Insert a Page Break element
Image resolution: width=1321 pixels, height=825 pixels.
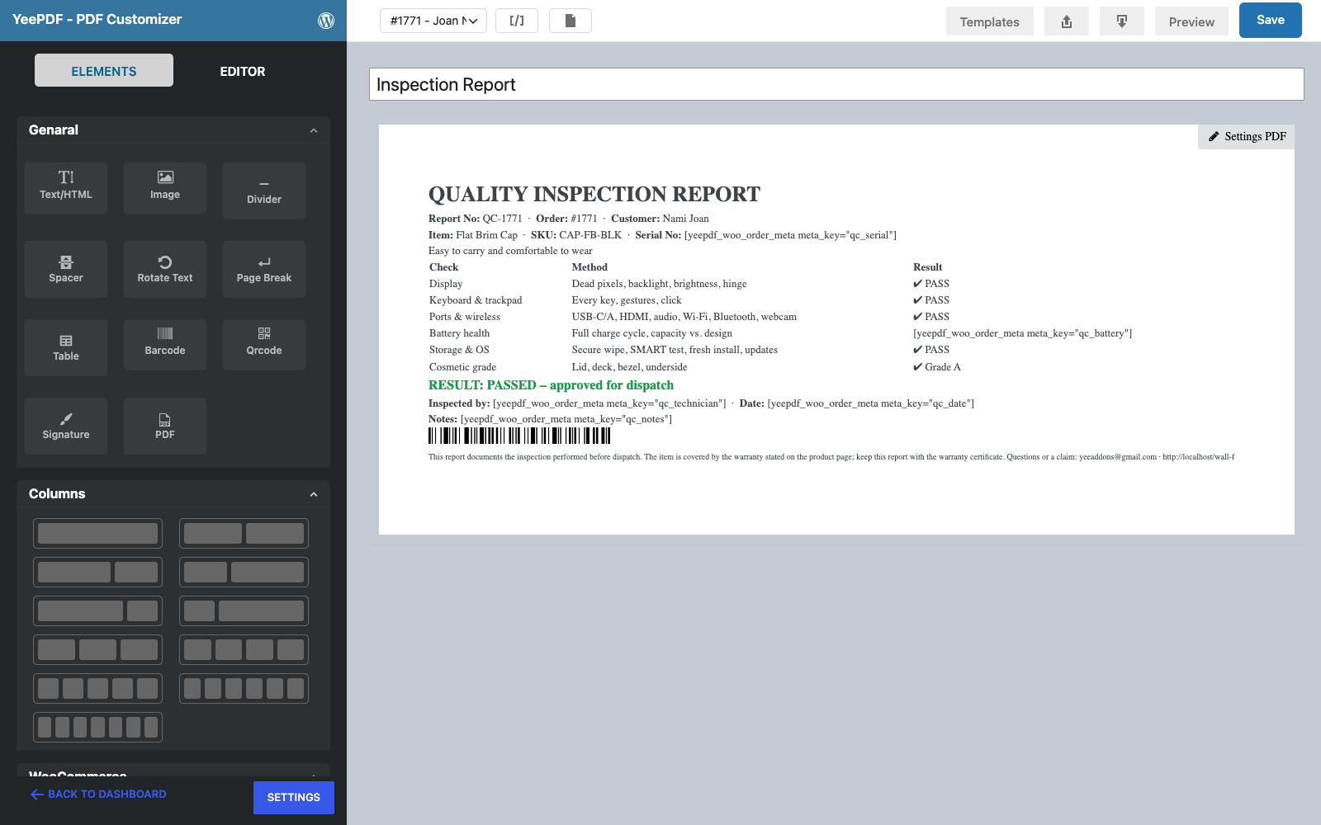pyautogui.click(x=264, y=269)
